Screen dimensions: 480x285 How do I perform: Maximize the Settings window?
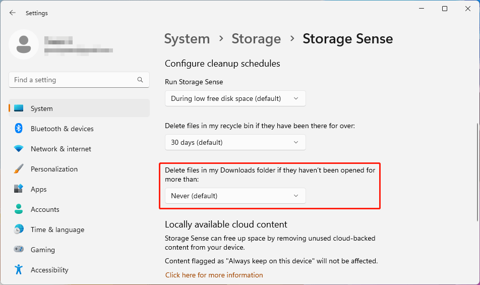pos(445,9)
